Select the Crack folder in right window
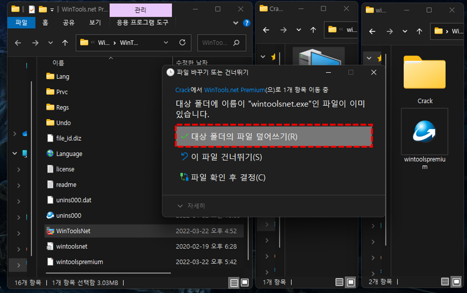Viewport: 467px width, 293px height. pos(425,80)
